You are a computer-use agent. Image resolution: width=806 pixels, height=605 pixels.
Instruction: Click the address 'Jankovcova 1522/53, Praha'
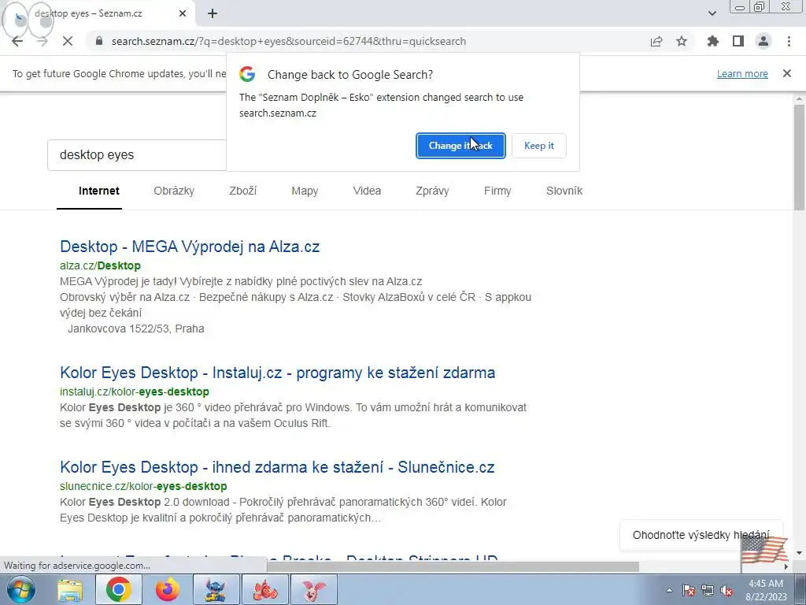pyautogui.click(x=135, y=328)
